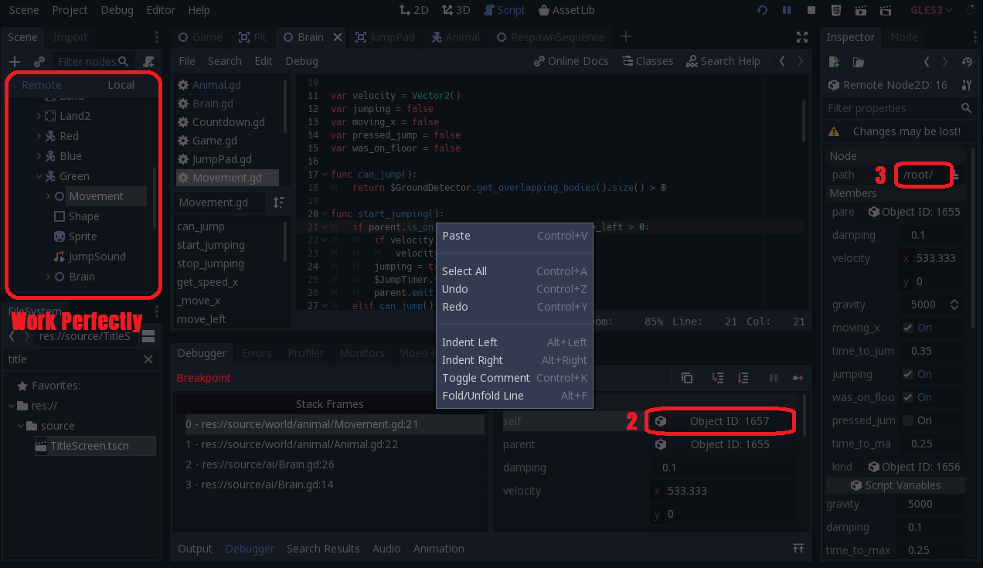
Task: Toggle the jumping On checkbox
Action: click(906, 374)
